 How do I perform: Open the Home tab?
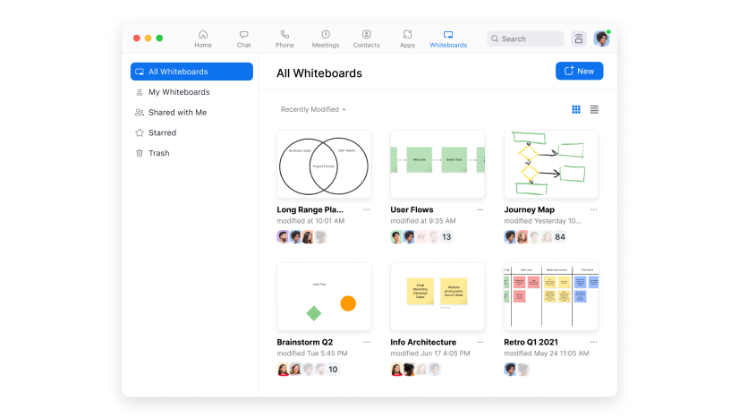(x=203, y=39)
